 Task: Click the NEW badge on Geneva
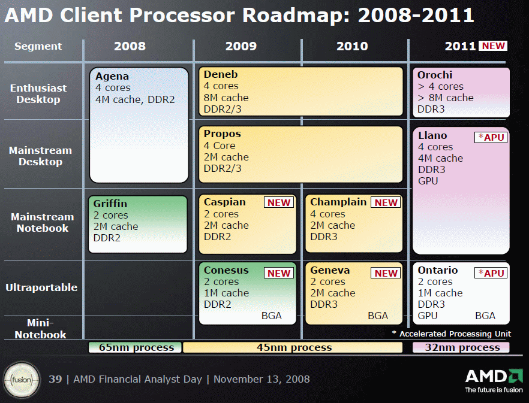click(386, 273)
